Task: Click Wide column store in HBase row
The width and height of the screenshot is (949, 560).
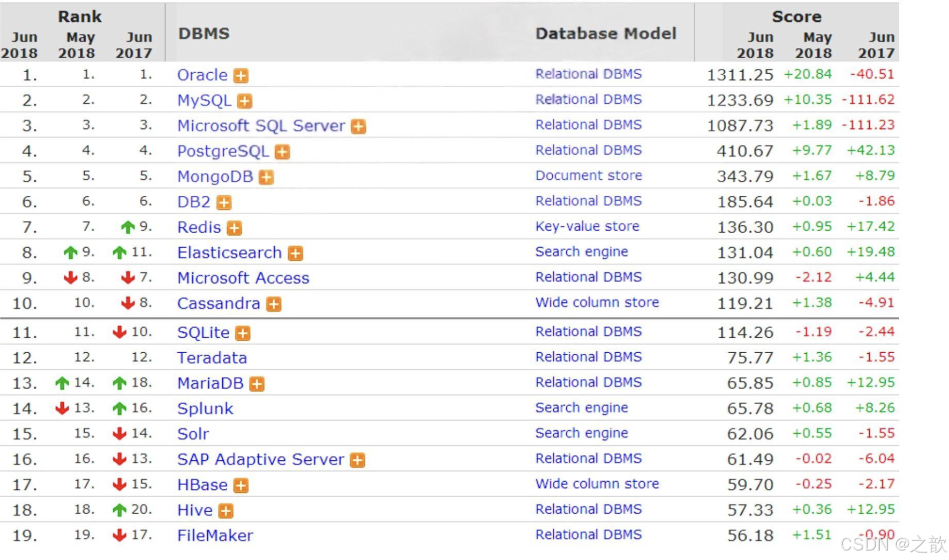Action: click(597, 484)
